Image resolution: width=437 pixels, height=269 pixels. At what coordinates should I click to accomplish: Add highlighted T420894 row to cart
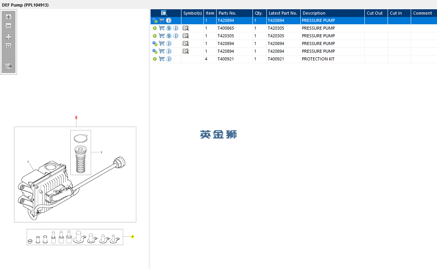click(162, 20)
